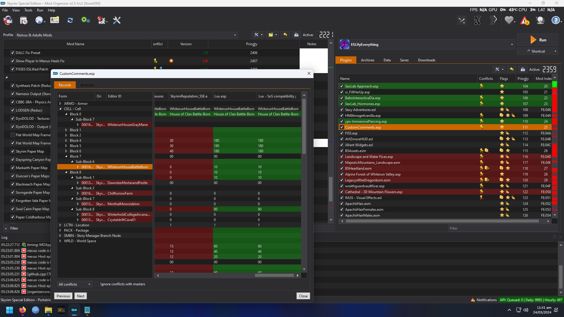The height and width of the screenshot is (317, 564).
Task: Open the Tools menu
Action: (28, 10)
